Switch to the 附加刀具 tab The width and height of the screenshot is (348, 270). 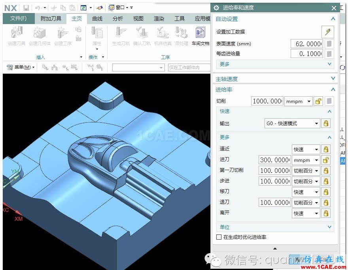coord(51,19)
